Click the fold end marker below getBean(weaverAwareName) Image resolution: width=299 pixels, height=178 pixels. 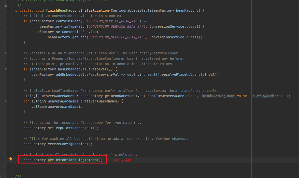click(6, 112)
